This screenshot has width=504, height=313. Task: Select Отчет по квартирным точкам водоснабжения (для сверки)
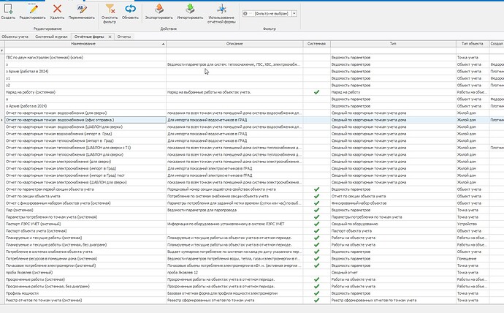[56, 113]
